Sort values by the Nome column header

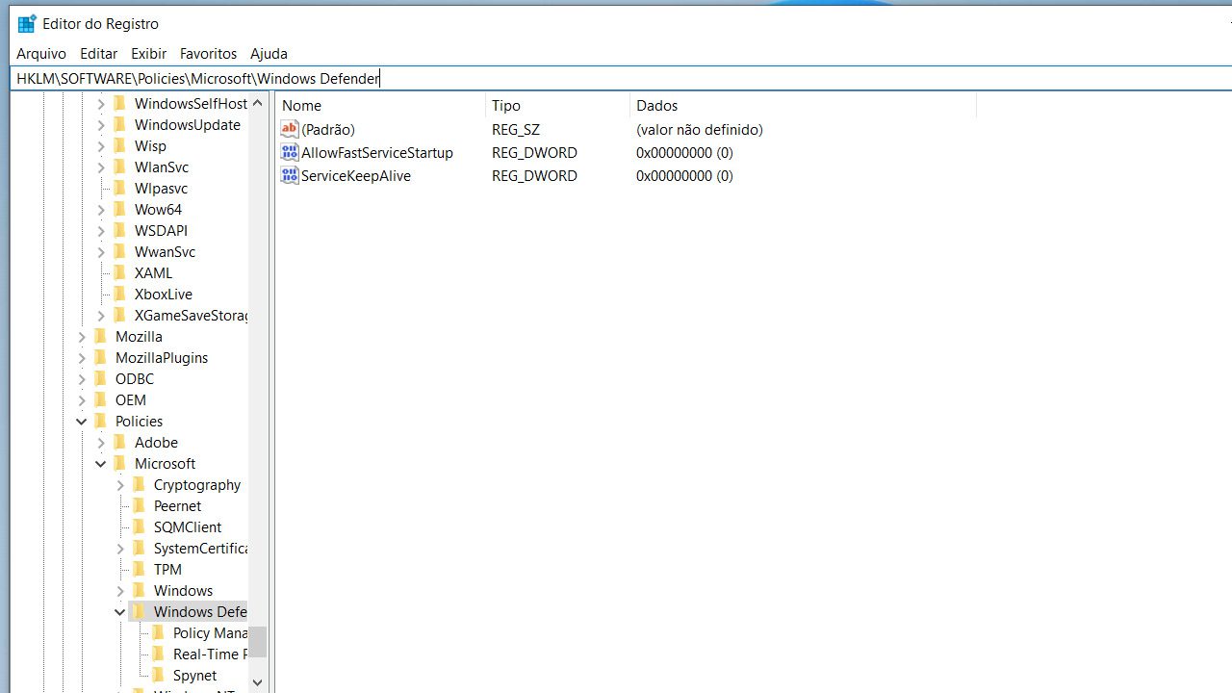(380, 106)
